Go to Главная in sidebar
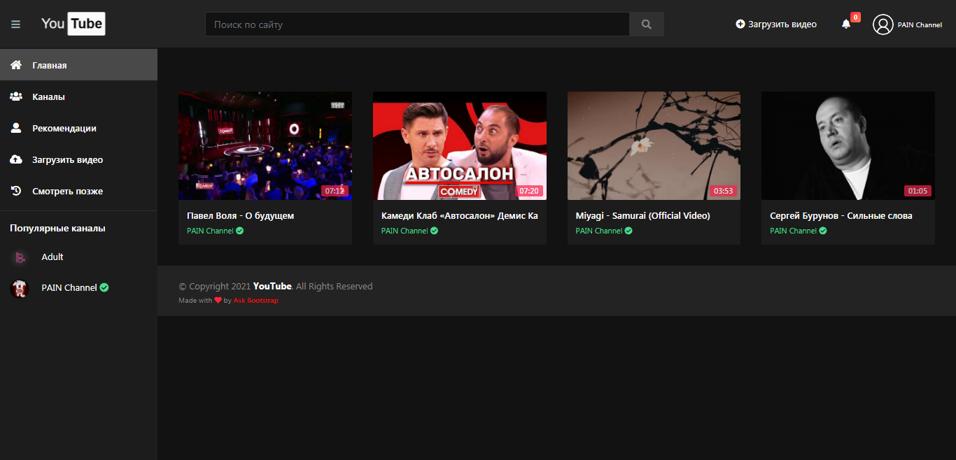The height and width of the screenshot is (460, 956). coord(78,65)
